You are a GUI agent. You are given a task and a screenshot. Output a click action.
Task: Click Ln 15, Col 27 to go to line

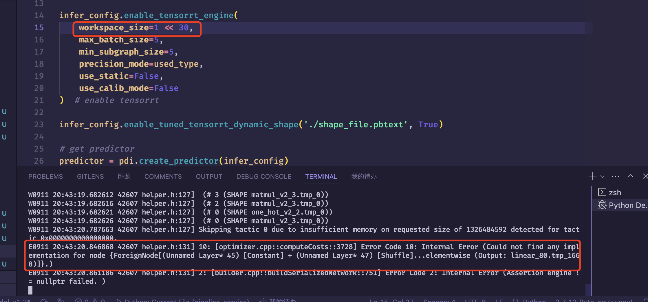391,300
